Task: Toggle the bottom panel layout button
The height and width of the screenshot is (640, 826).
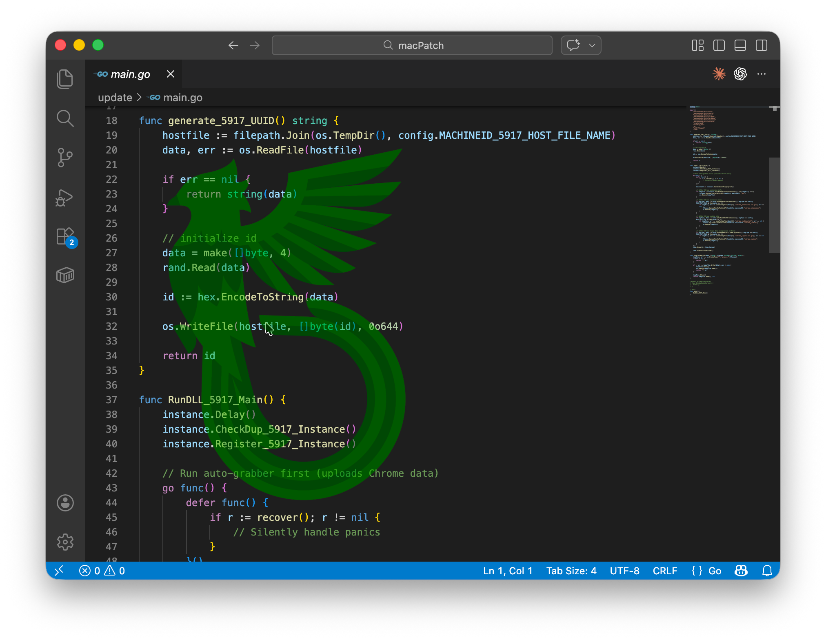Action: coord(740,45)
